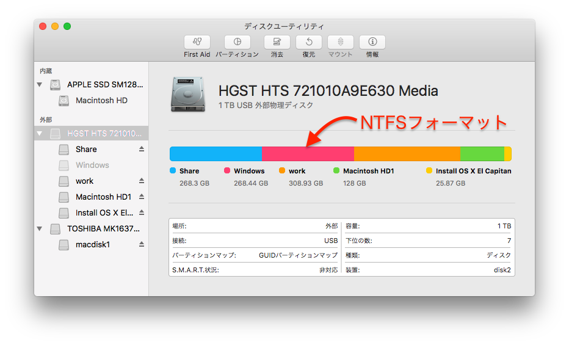Click the orange work segment of partition bar
This screenshot has width=569, height=345.
tap(407, 154)
